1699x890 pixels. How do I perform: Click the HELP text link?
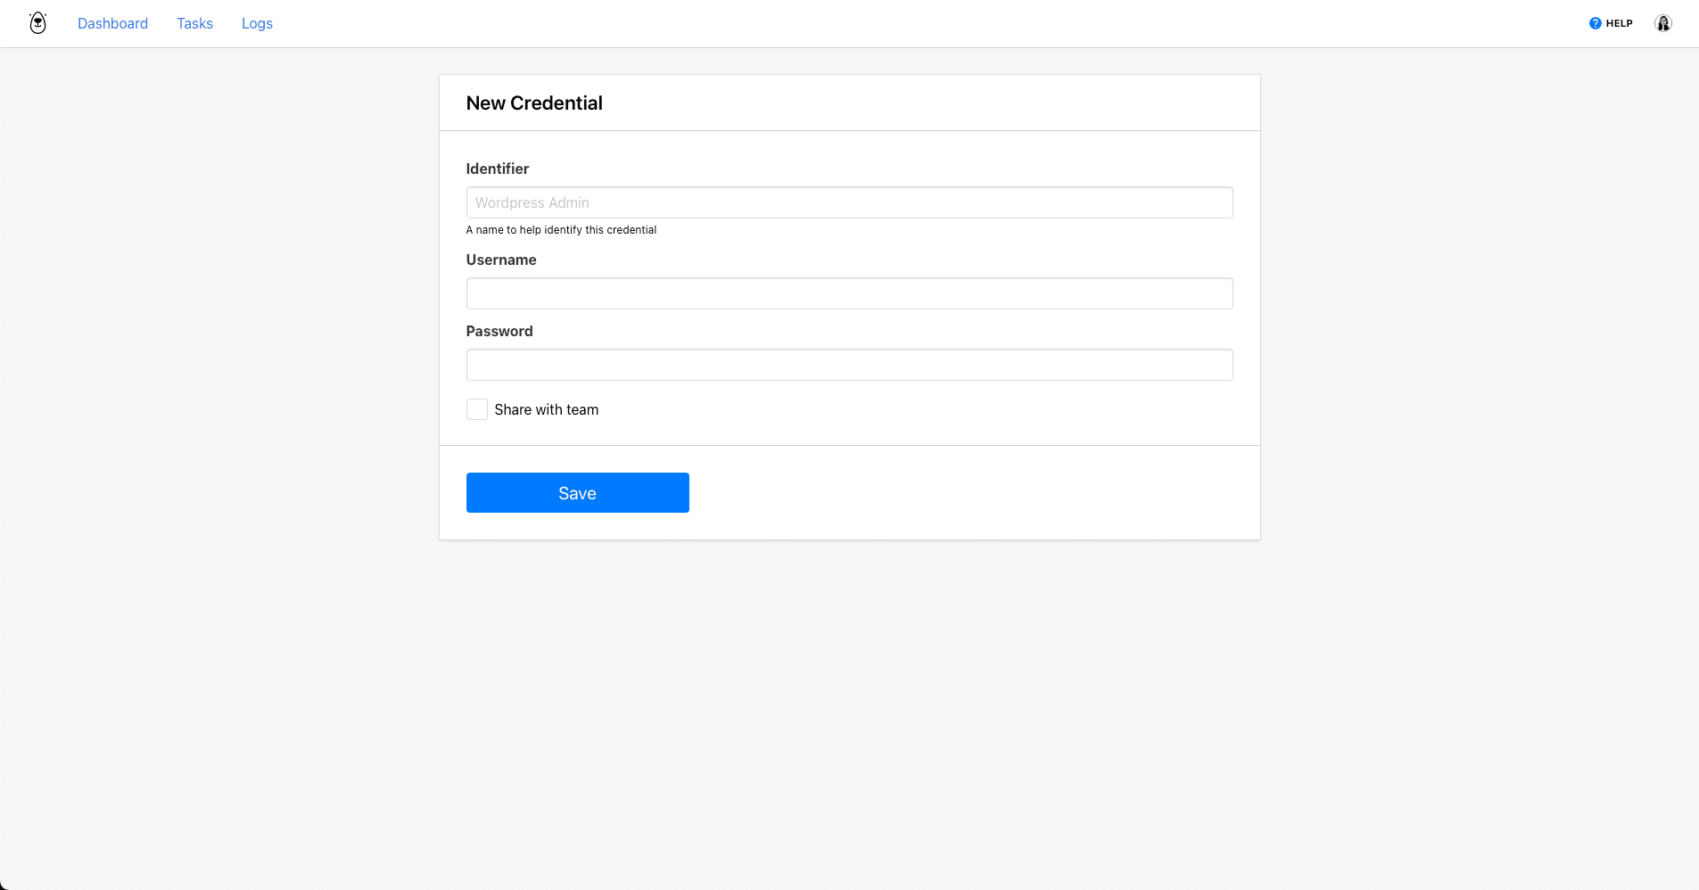pyautogui.click(x=1619, y=23)
